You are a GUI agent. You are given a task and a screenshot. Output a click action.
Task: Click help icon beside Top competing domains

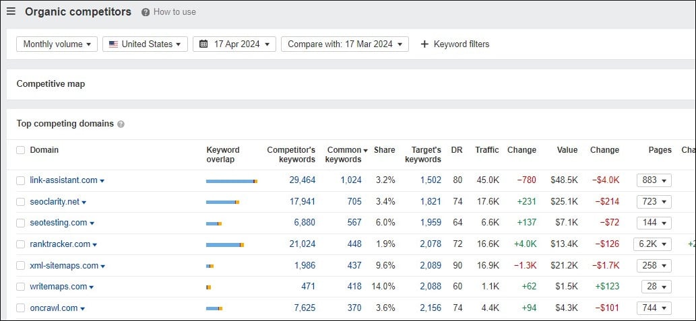click(x=121, y=124)
